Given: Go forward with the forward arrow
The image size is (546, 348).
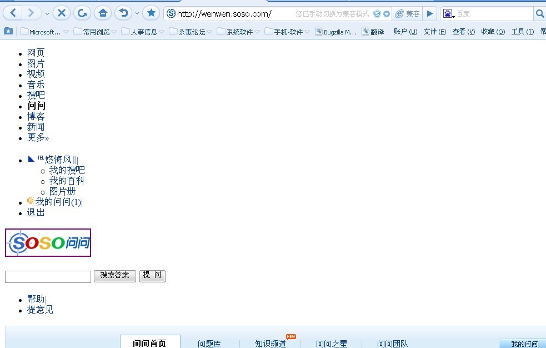Looking at the screenshot, I should pos(31,13).
